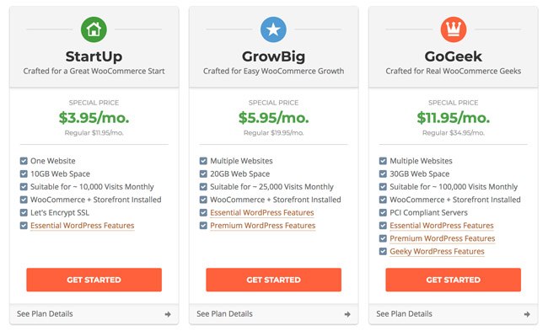Open GrowBig's Premium WordPress Features link
Image resolution: width=548 pixels, height=331 pixels.
coord(263,226)
